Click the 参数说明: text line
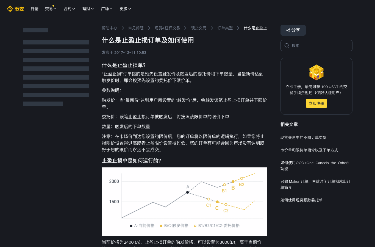The width and height of the screenshot is (375, 247). coord(112,90)
